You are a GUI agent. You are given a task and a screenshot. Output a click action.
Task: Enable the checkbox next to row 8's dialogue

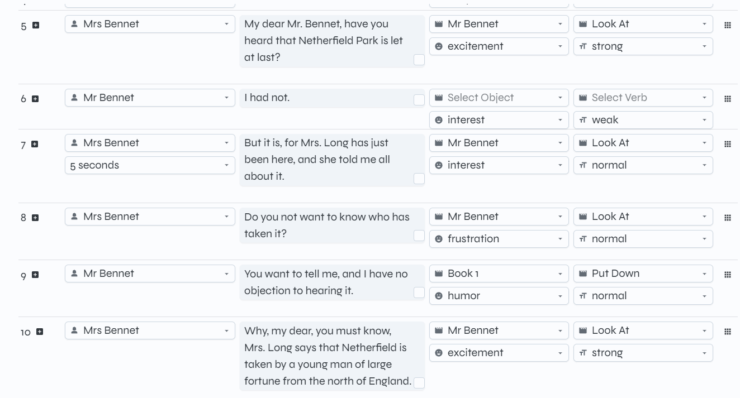[419, 236]
